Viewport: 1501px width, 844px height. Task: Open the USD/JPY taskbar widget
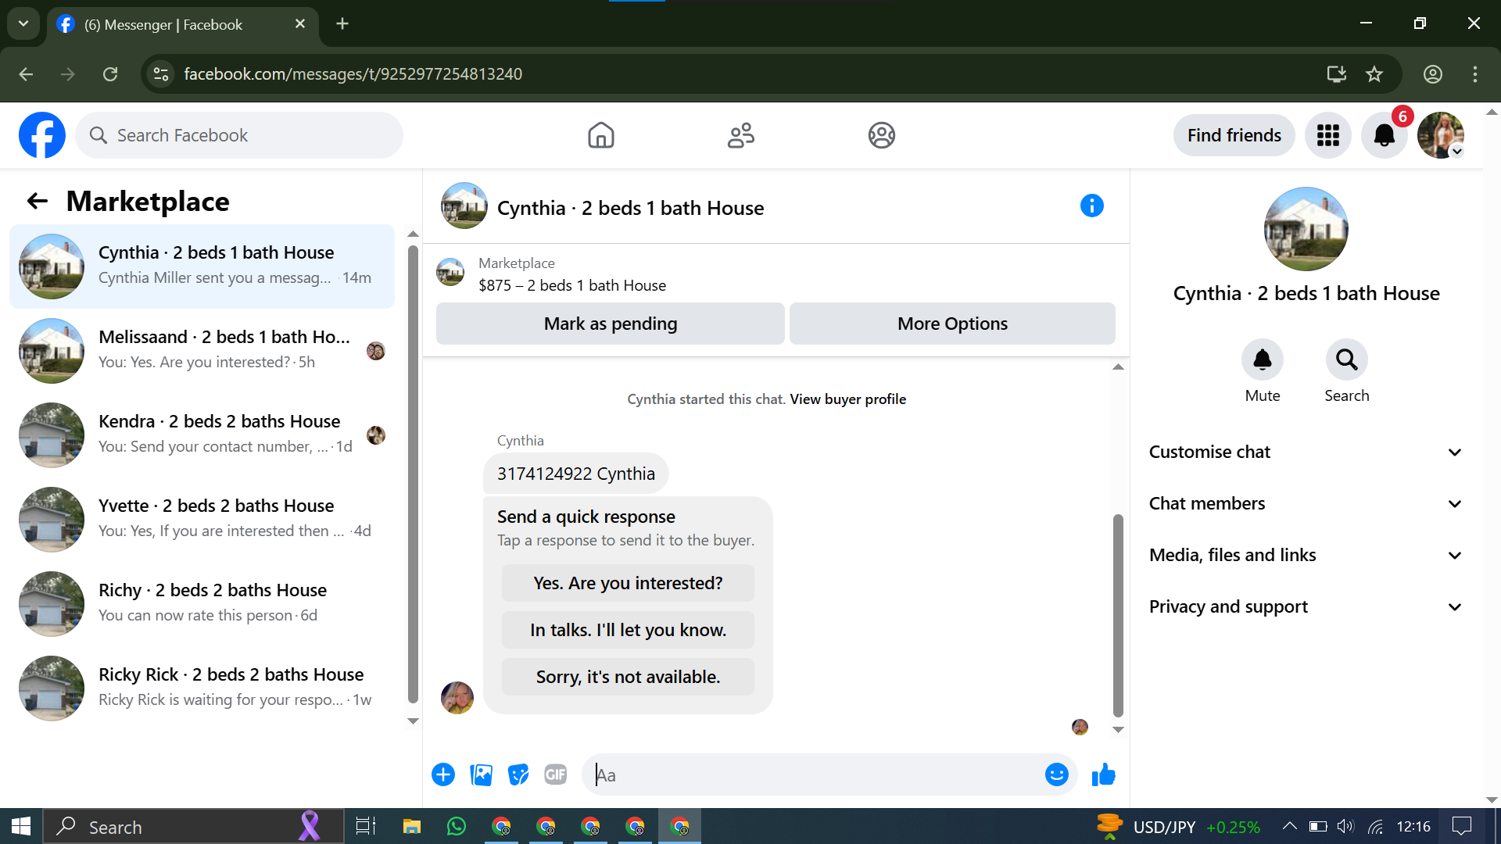click(x=1178, y=826)
